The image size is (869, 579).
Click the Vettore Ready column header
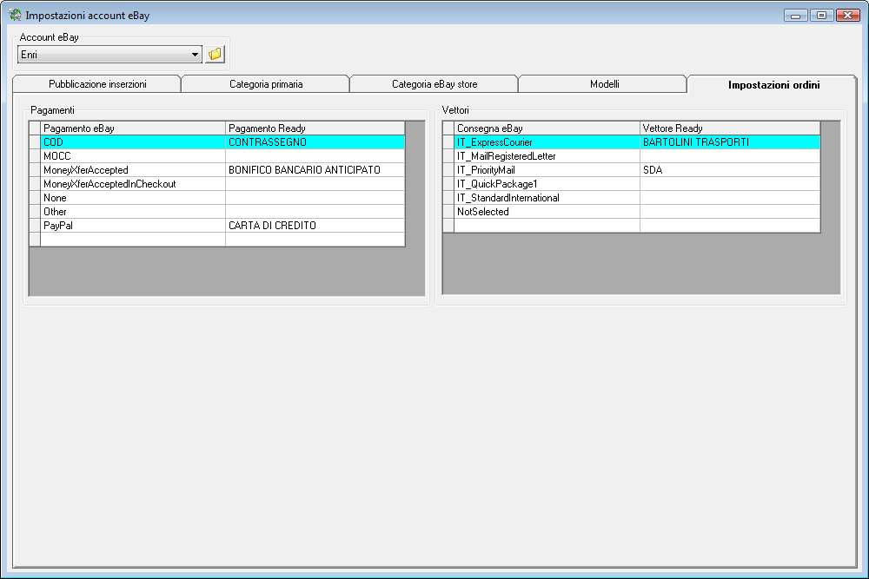point(729,128)
